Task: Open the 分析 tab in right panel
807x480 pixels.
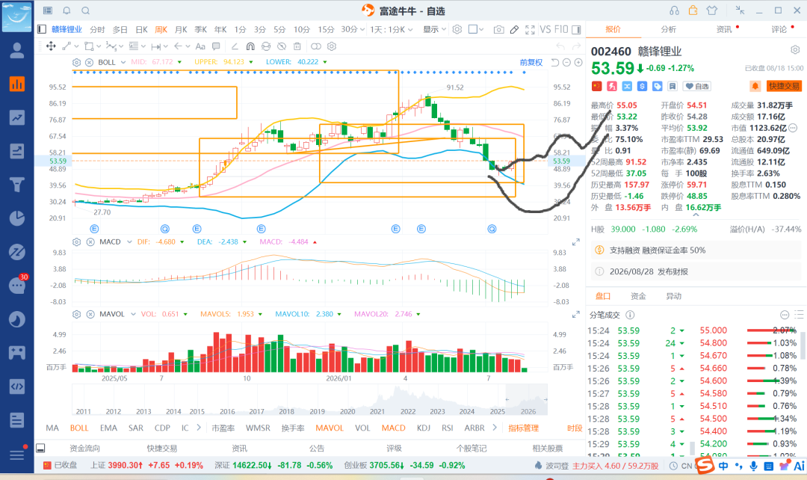Action: 669,29
